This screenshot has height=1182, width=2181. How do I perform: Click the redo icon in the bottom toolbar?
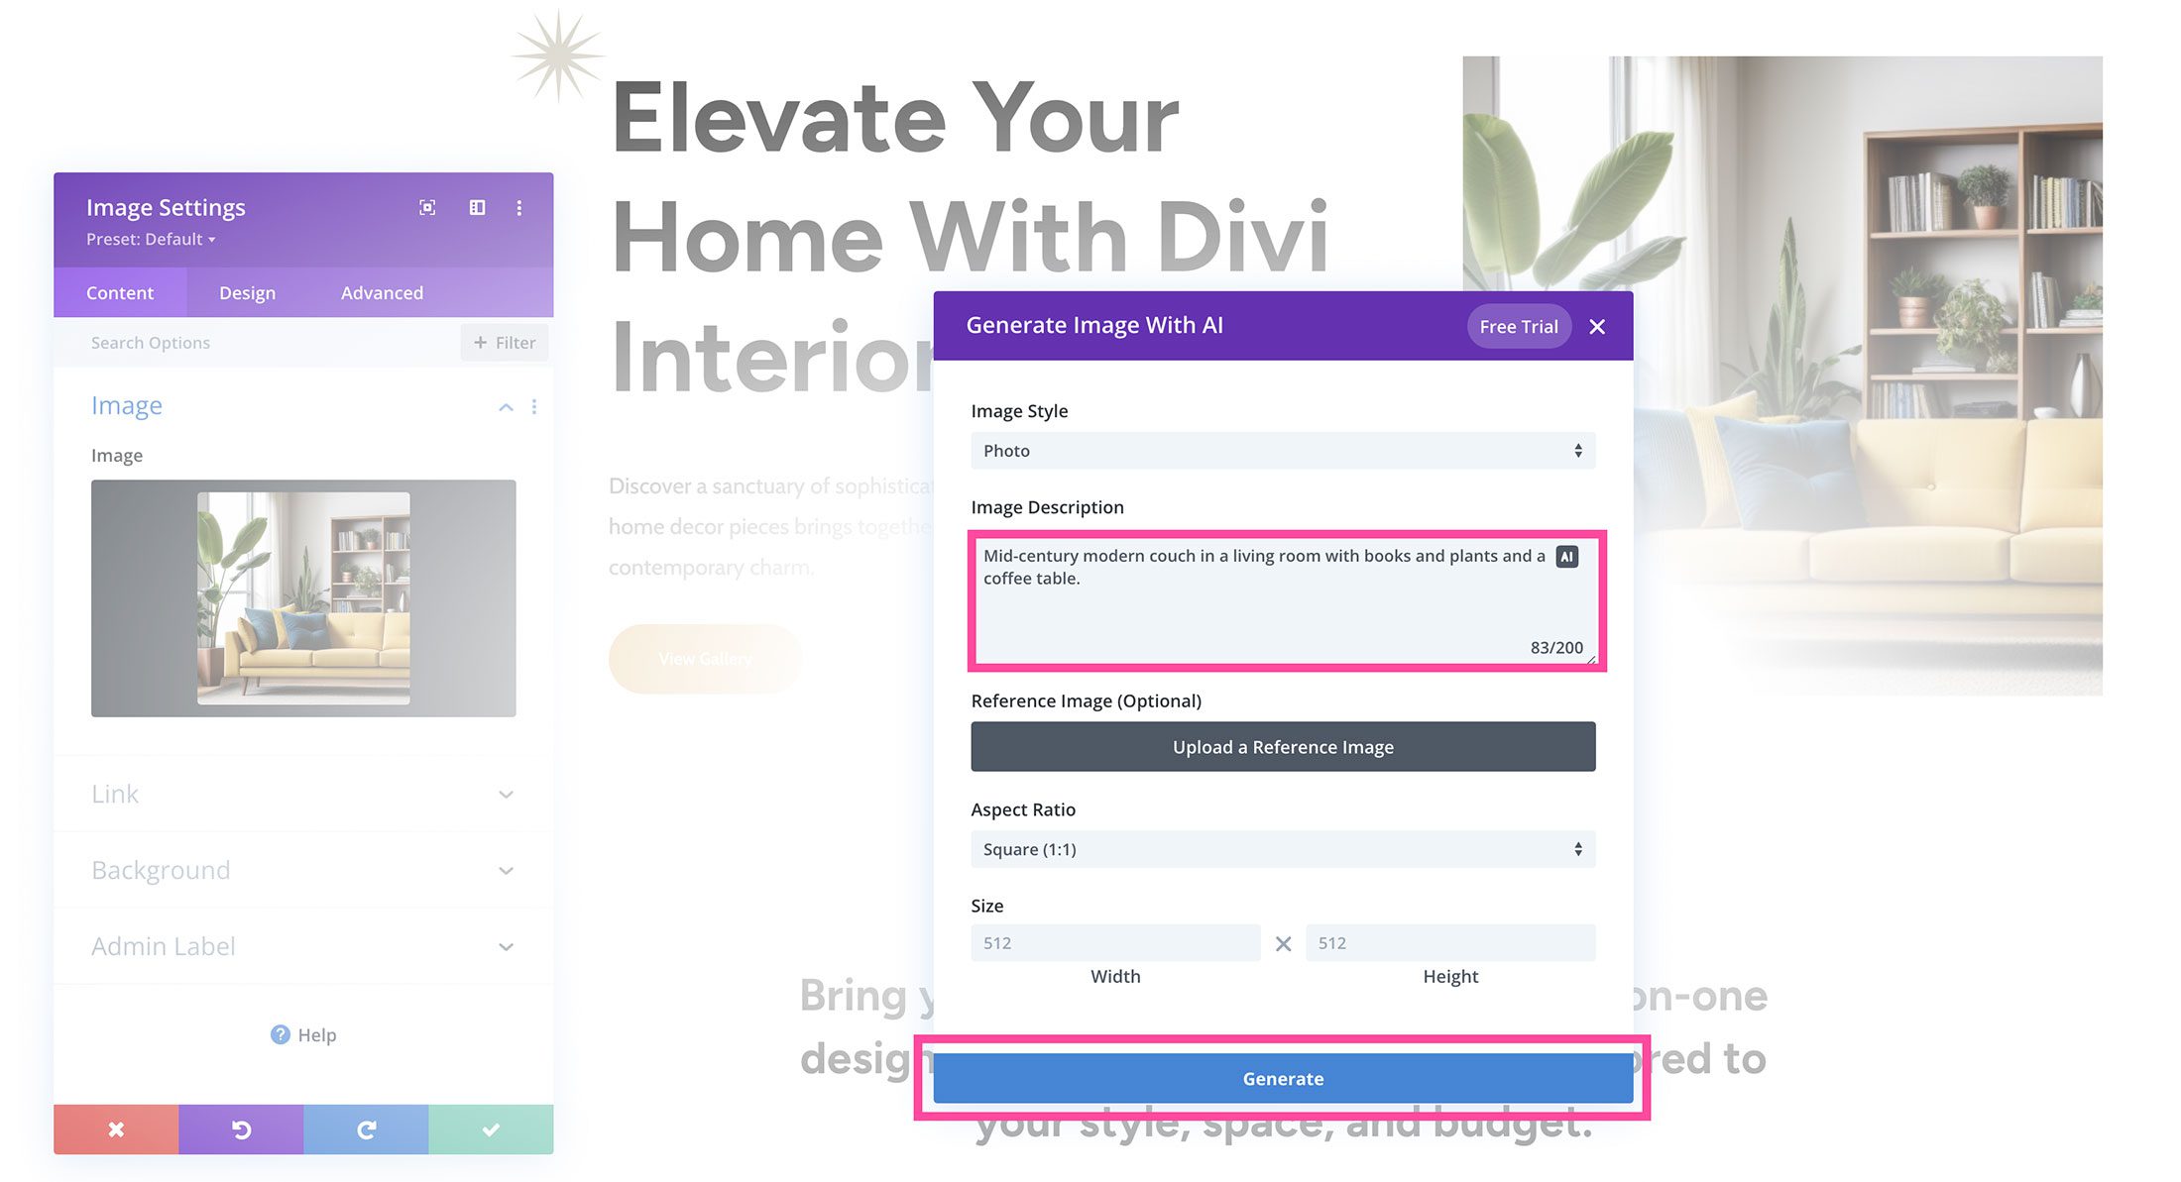367,1128
